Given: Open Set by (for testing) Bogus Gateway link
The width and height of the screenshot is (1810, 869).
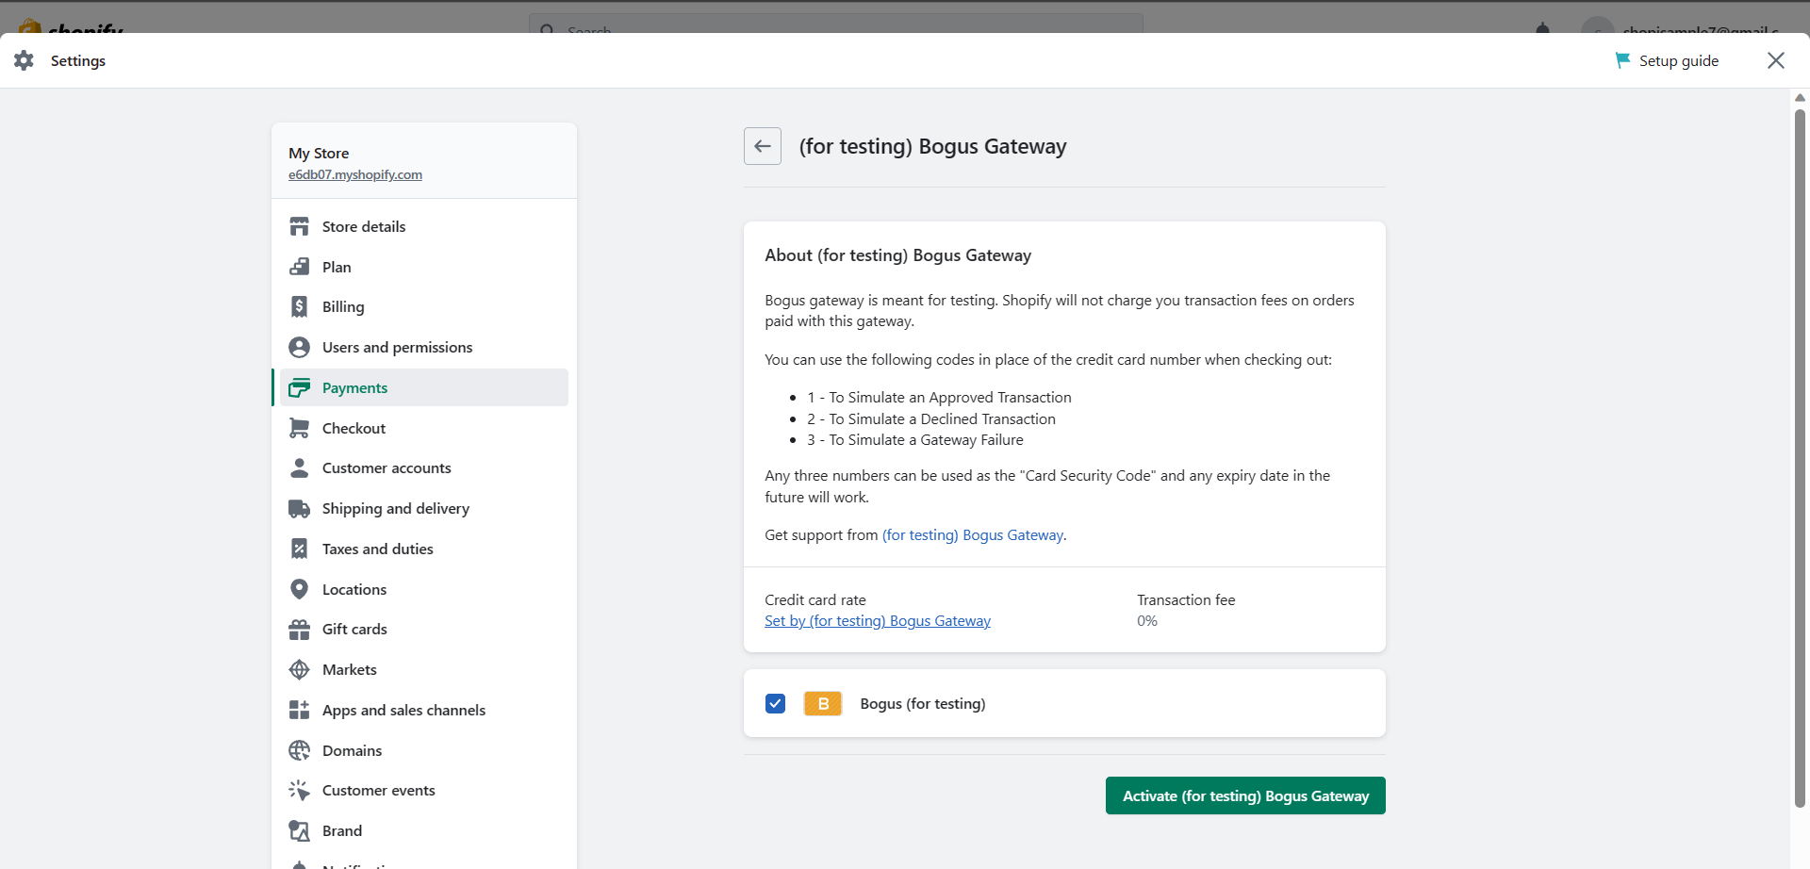Looking at the screenshot, I should click(x=878, y=620).
